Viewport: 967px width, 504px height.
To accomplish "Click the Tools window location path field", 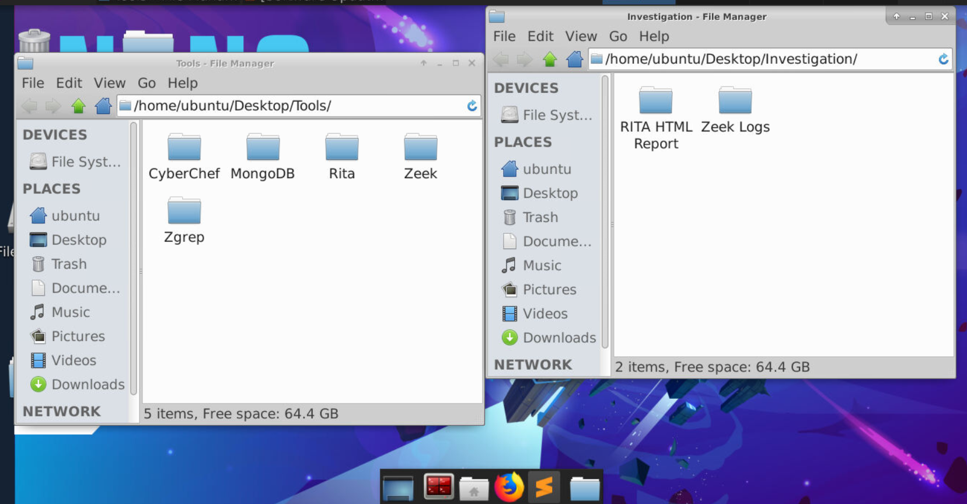I will [x=299, y=106].
